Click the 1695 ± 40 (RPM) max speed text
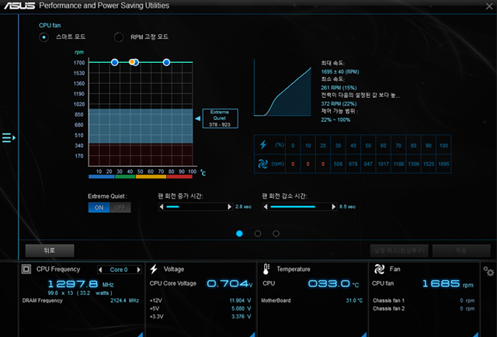497x337 pixels. 340,71
